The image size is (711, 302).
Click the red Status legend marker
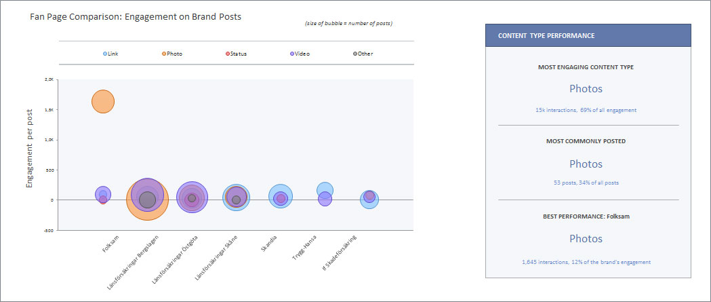pyautogui.click(x=227, y=54)
